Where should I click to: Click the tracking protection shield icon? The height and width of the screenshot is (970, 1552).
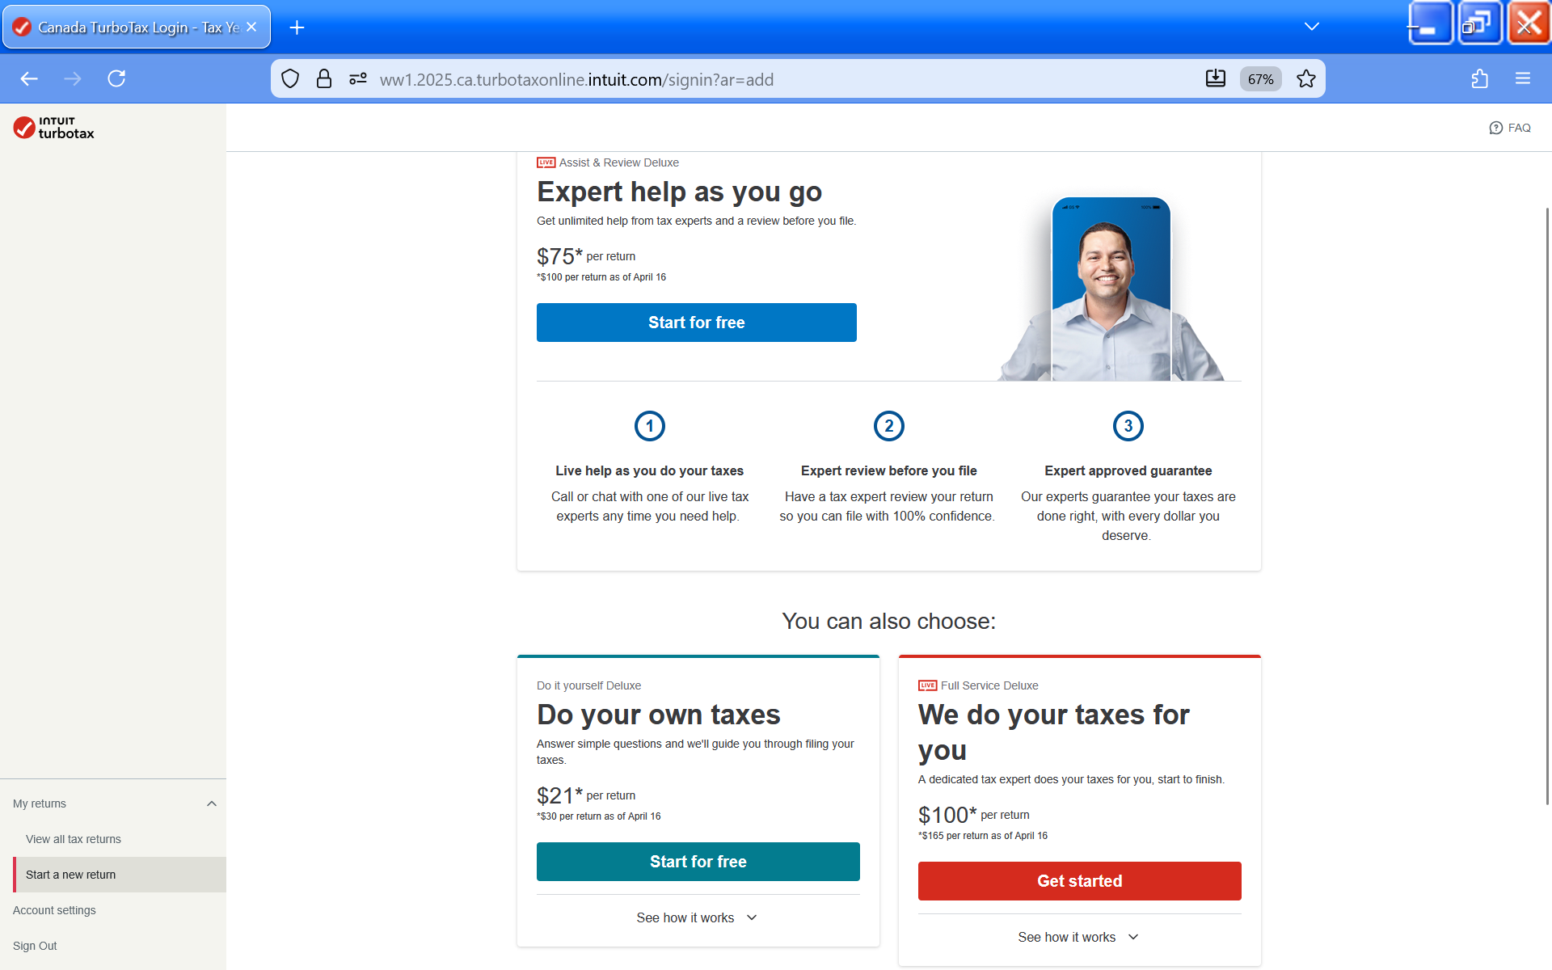click(290, 78)
